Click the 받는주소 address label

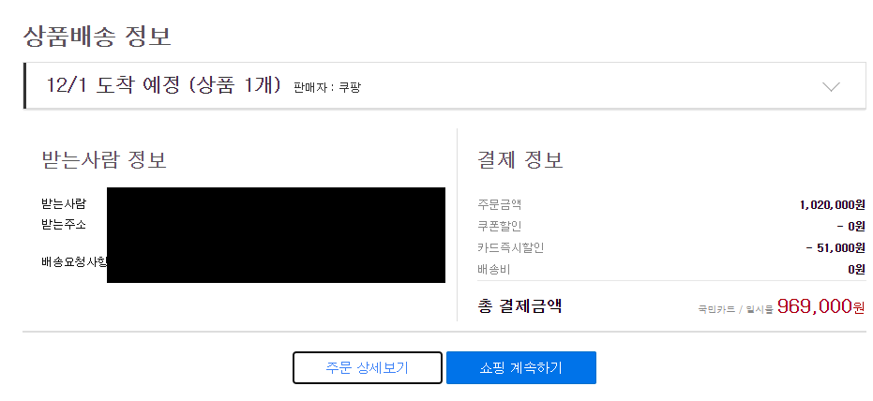click(x=64, y=225)
